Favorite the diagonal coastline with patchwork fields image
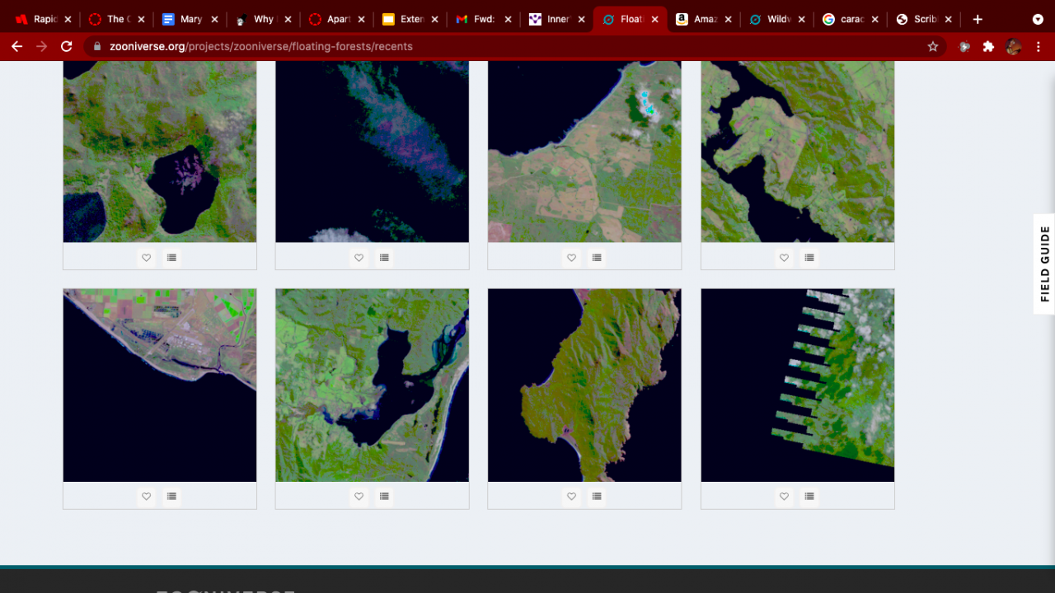Screen dimensions: 1055x593 (146, 497)
